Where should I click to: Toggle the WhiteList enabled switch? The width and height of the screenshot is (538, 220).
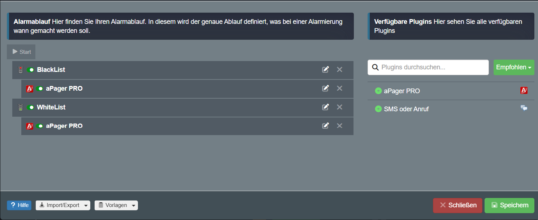[x=30, y=107]
